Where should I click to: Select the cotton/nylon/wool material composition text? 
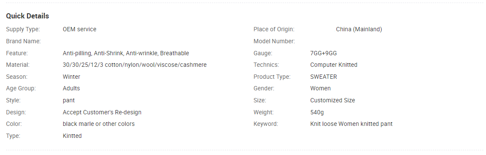(x=134, y=65)
